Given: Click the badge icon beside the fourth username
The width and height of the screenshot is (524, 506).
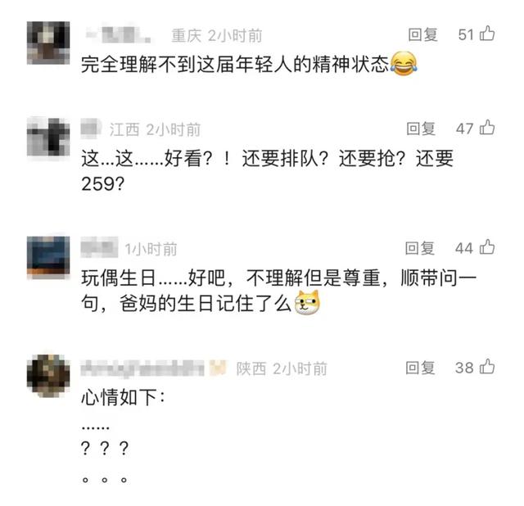Looking at the screenshot, I should click(x=218, y=368).
